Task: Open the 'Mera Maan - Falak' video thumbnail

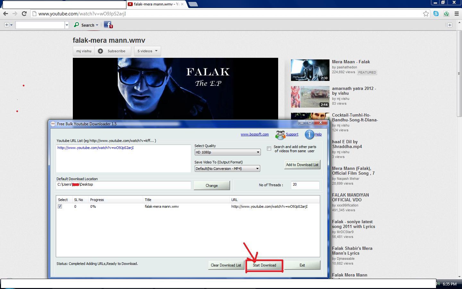Action: (310, 70)
